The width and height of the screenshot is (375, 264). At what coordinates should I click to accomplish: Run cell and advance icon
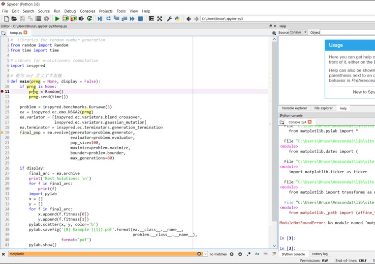(73, 19)
